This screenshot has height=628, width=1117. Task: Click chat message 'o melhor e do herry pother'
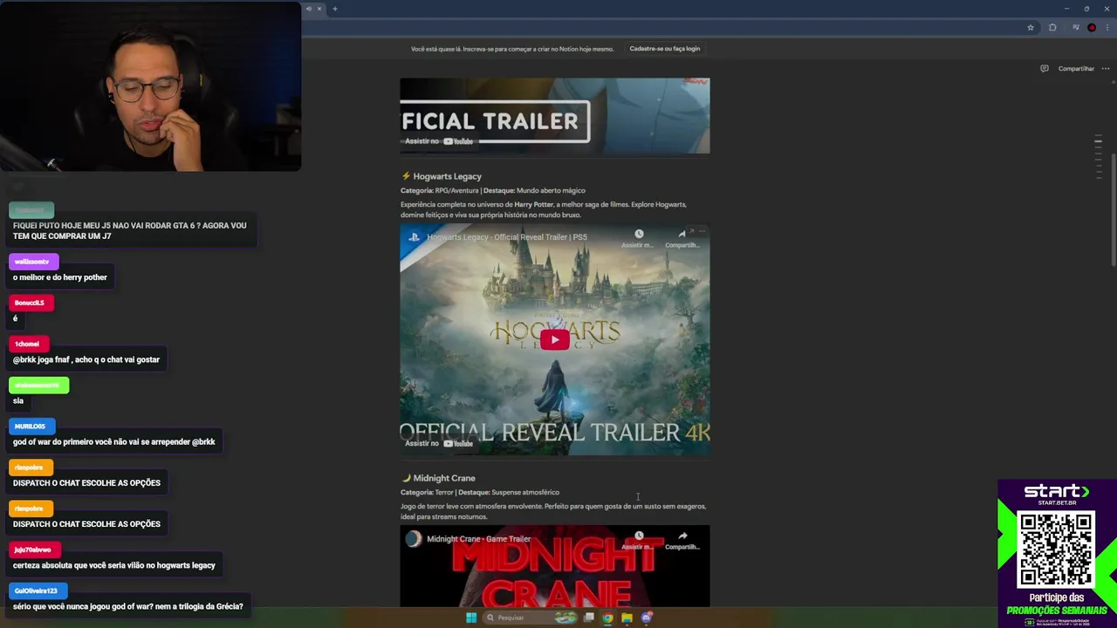59,277
